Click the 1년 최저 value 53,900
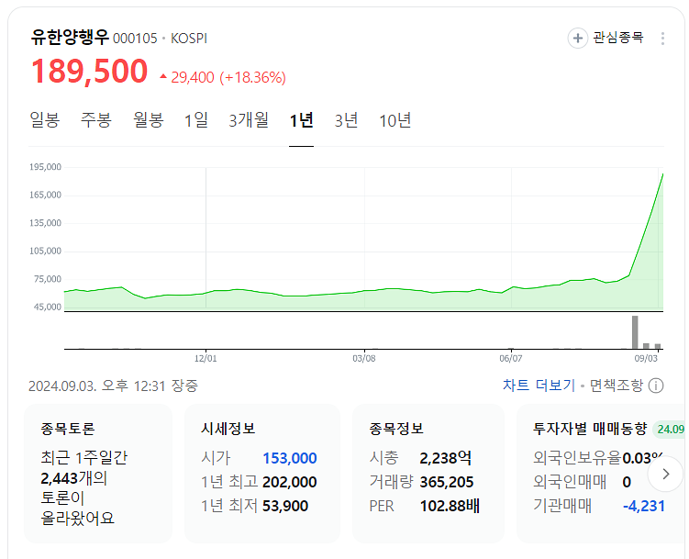The image size is (689, 559). coord(285,506)
